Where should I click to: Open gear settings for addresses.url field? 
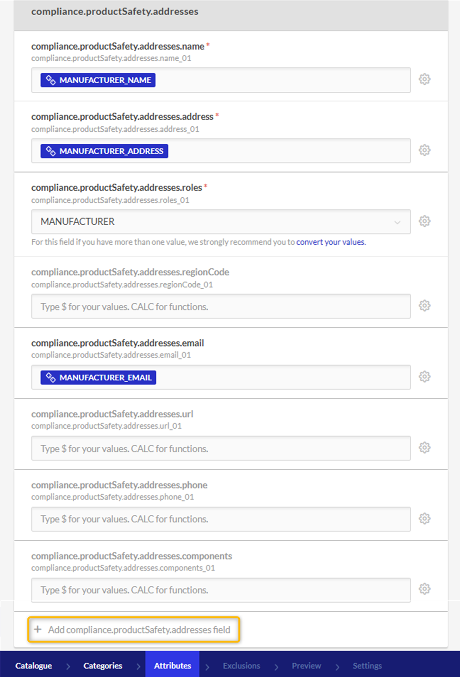425,448
